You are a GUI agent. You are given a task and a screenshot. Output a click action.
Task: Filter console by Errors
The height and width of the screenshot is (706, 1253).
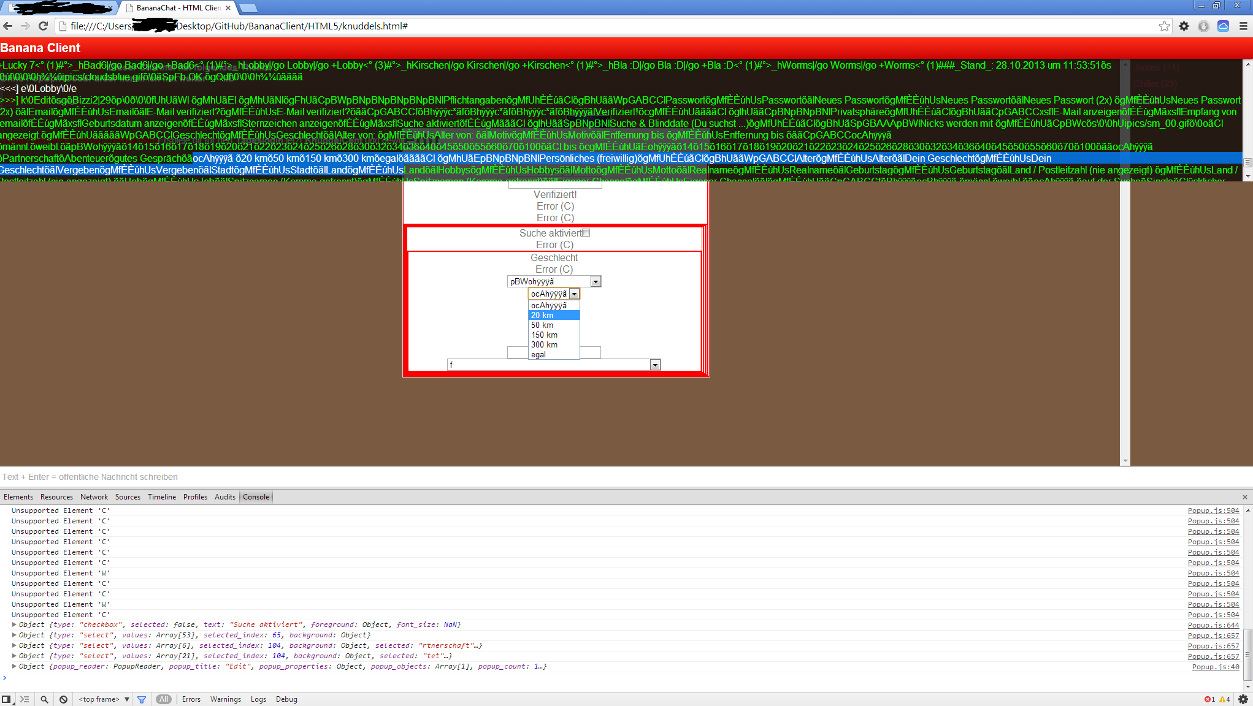pyautogui.click(x=191, y=699)
